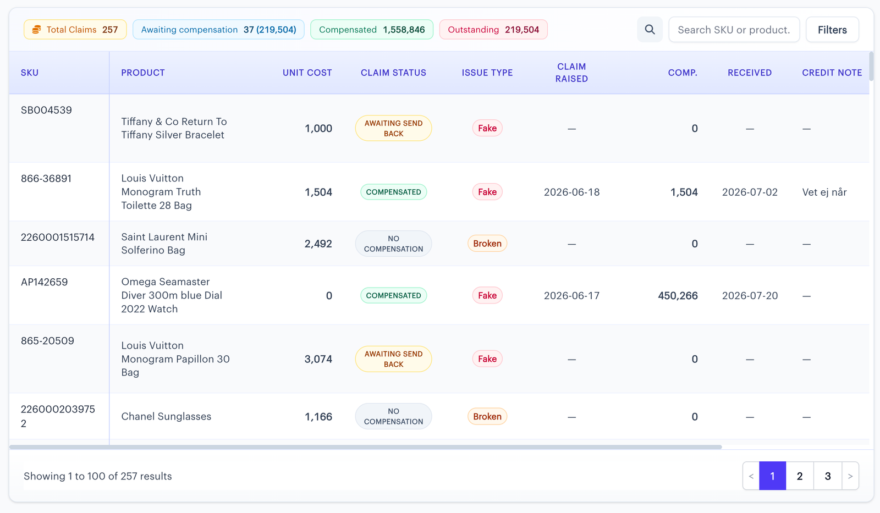Click No Compensation status for Chanel Sunglasses
Screen dimensions: 880x513
point(393,416)
